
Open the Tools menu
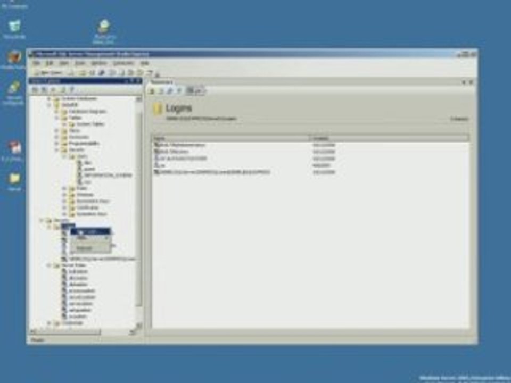pyautogui.click(x=80, y=63)
